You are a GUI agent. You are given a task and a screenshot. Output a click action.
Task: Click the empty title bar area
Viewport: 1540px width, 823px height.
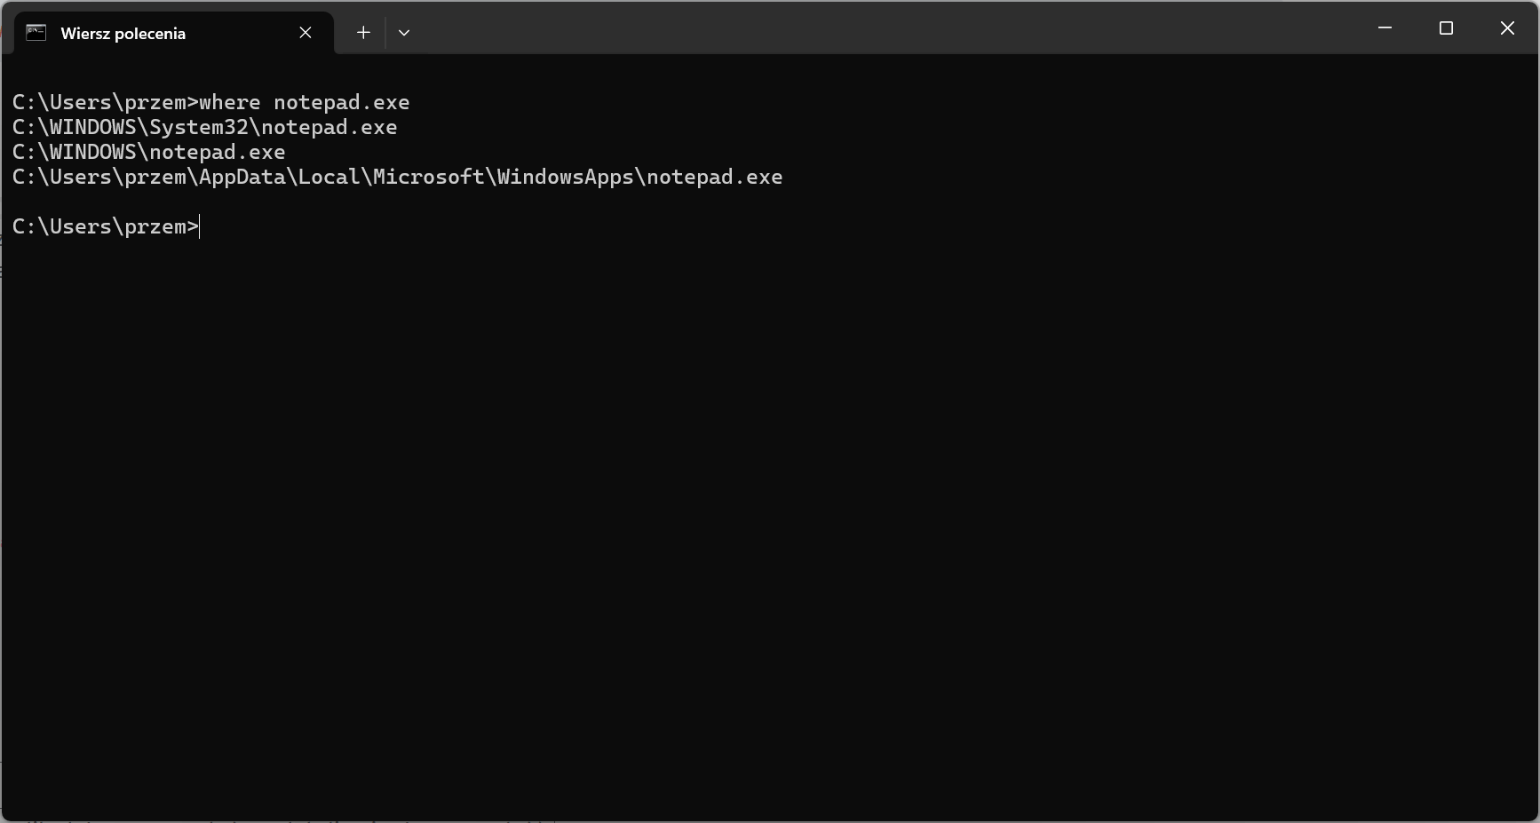pyautogui.click(x=888, y=28)
